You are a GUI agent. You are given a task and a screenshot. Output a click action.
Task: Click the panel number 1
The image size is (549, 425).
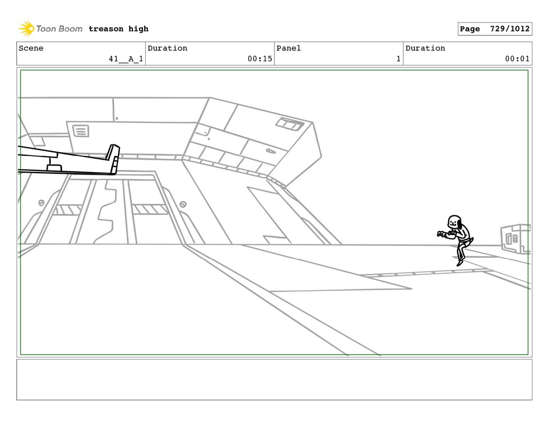click(398, 59)
